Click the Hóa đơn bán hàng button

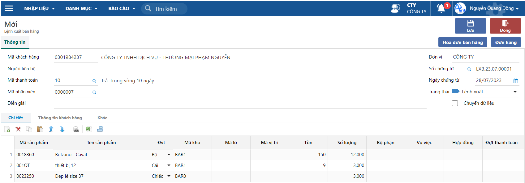(x=463, y=43)
